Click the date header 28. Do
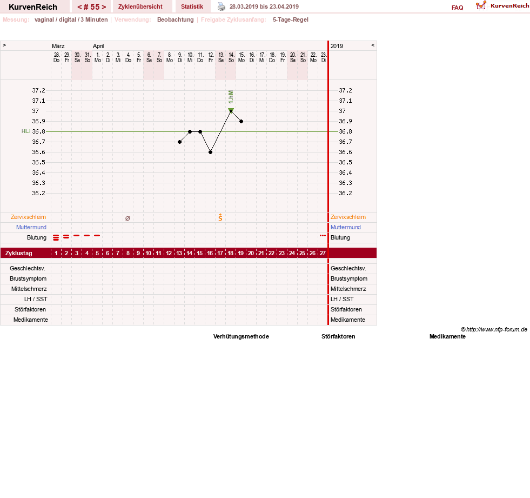530x498 pixels. (56, 57)
